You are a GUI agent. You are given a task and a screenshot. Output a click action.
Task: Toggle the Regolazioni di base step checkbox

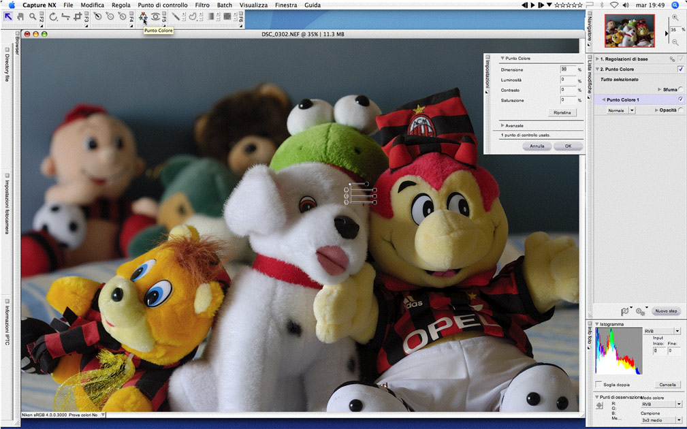coord(680,59)
